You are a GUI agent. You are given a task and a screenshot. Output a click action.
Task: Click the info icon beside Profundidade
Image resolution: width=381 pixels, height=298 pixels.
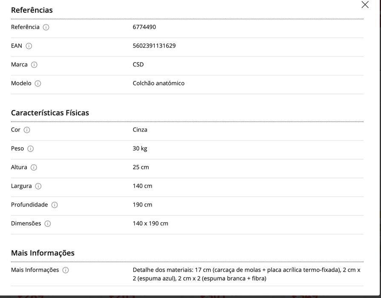tap(55, 205)
